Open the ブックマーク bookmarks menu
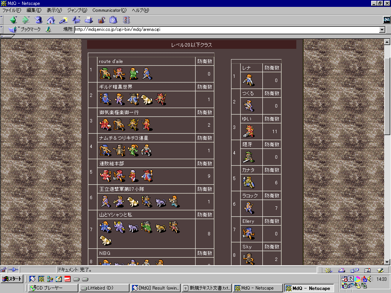391x293 pixels. click(x=24, y=29)
